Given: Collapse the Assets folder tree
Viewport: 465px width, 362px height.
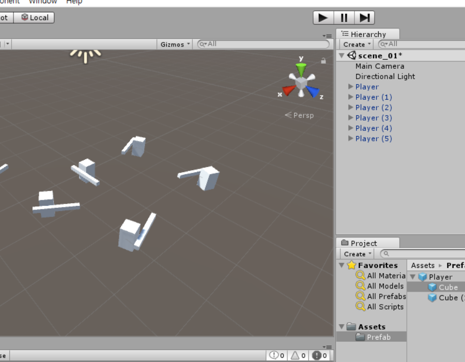Looking at the screenshot, I should [x=342, y=327].
